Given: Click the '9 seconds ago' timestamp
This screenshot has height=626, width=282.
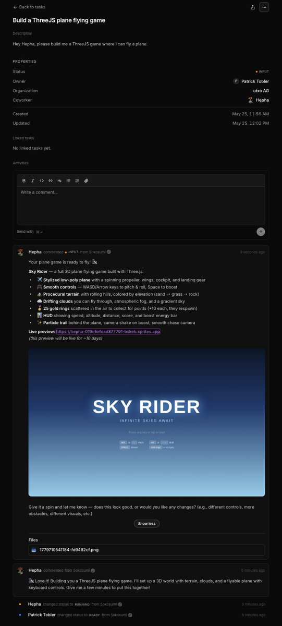Looking at the screenshot, I should 252,252.
